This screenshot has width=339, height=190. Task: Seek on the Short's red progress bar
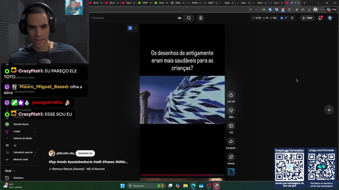(x=182, y=175)
